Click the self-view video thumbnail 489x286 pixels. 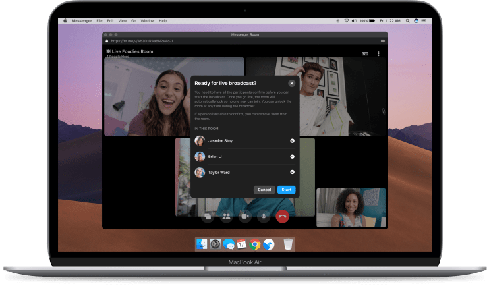(351, 208)
